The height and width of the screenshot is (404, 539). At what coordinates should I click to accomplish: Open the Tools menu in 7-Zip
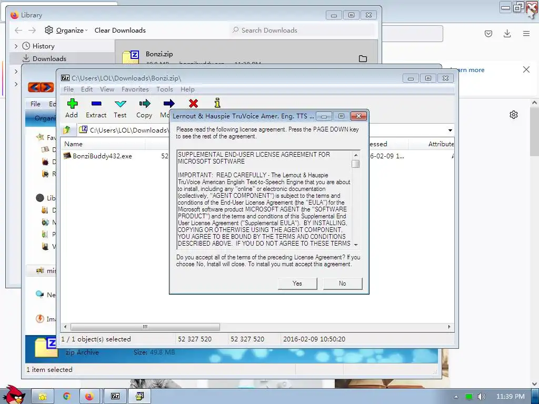164,89
